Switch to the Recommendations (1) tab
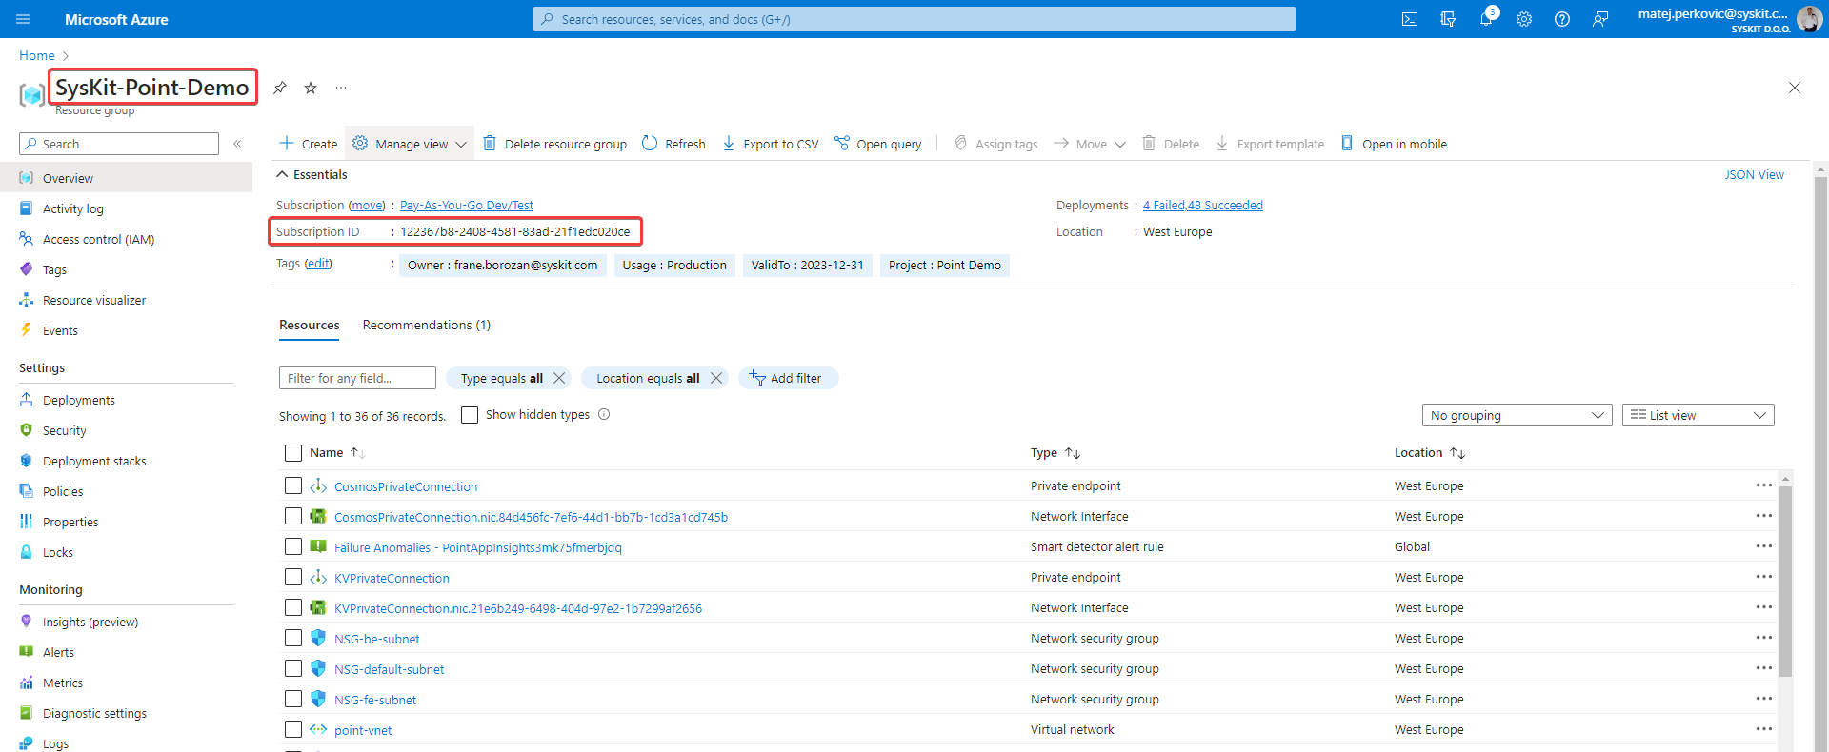The image size is (1829, 752). 426,326
